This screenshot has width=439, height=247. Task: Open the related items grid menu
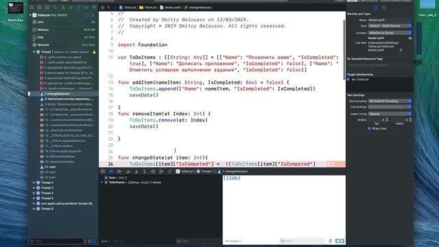tap(103, 8)
